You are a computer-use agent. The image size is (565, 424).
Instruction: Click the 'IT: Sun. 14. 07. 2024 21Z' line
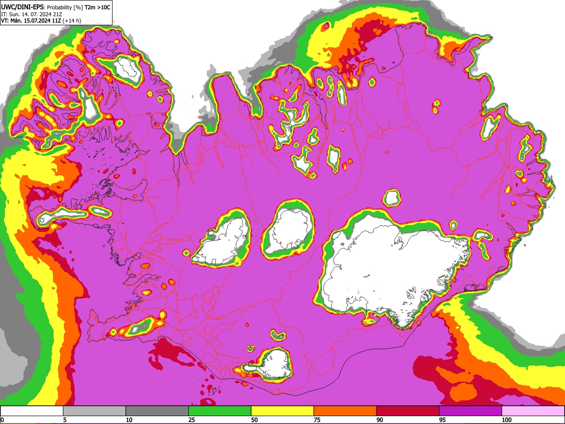tap(31, 14)
